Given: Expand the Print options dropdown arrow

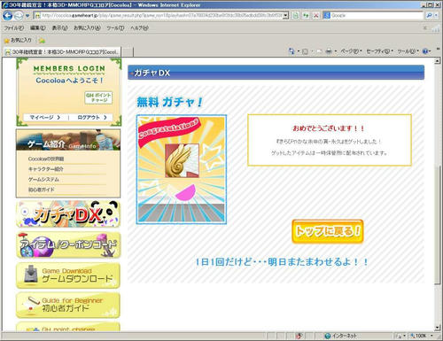Looking at the screenshot, I should [336, 51].
